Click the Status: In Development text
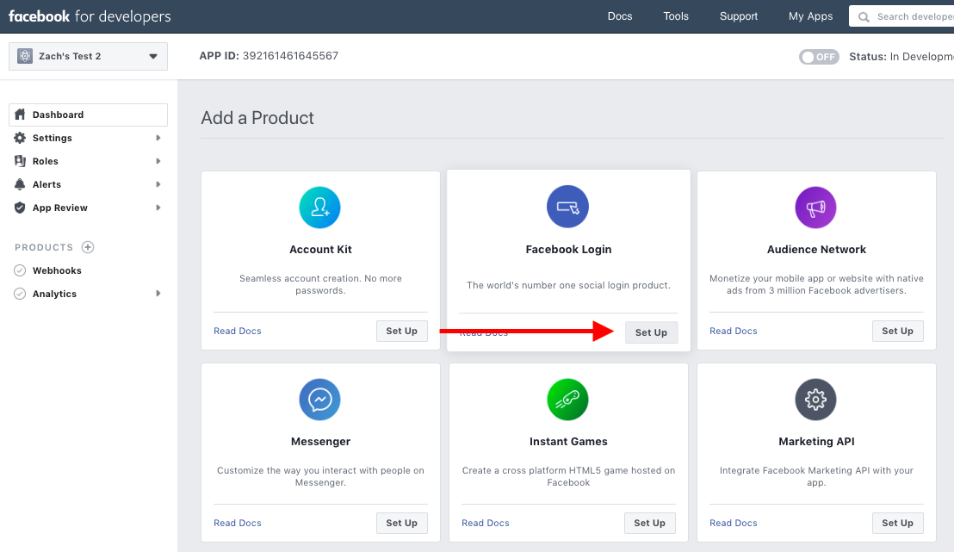Image resolution: width=954 pixels, height=552 pixels. pos(901,57)
